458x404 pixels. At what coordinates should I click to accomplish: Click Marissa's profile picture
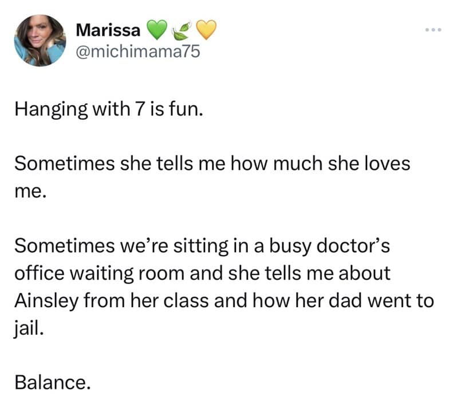41,40
